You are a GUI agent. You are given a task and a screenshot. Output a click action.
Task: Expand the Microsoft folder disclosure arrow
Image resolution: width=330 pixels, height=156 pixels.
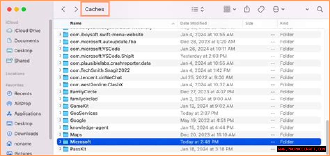point(60,142)
